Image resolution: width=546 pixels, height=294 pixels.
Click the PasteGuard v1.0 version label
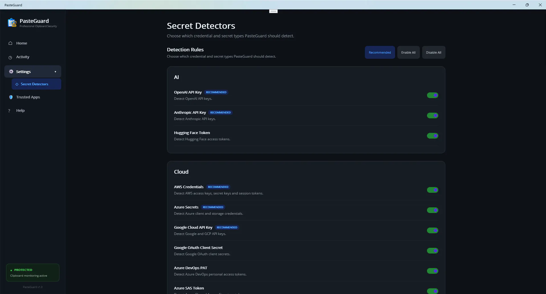[x=33, y=287]
